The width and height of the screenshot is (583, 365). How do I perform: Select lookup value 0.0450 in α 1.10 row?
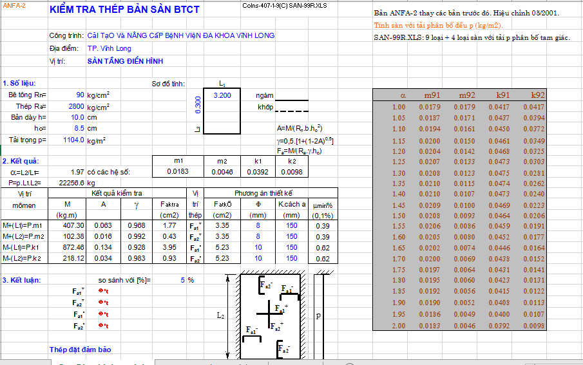pyautogui.click(x=499, y=129)
